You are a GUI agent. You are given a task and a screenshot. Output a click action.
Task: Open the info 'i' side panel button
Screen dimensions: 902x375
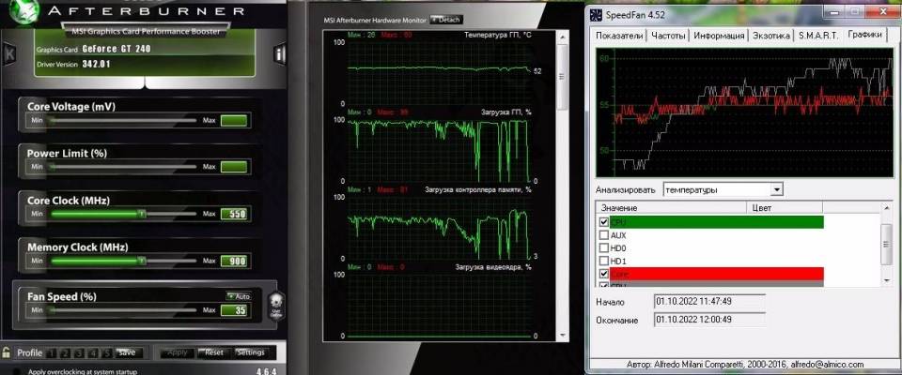pyautogui.click(x=280, y=54)
